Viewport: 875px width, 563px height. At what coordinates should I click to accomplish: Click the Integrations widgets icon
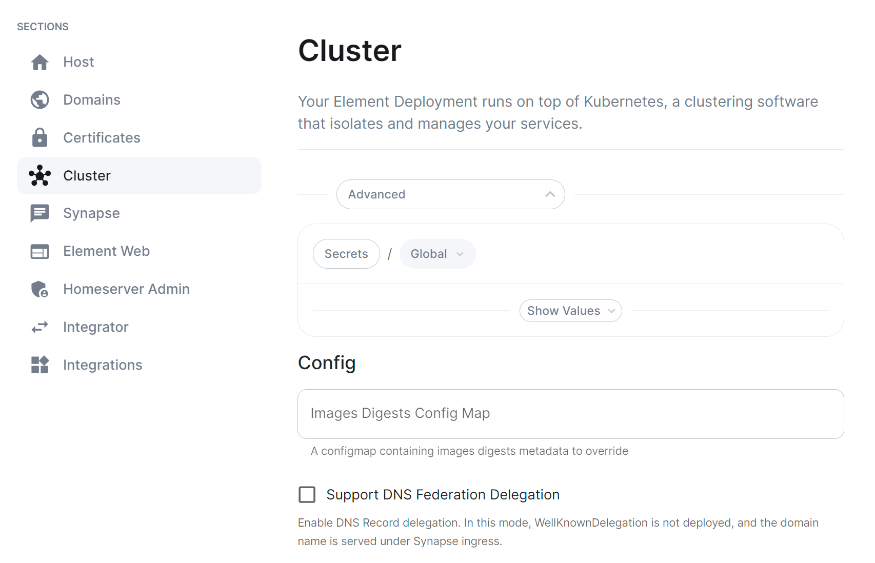(39, 365)
